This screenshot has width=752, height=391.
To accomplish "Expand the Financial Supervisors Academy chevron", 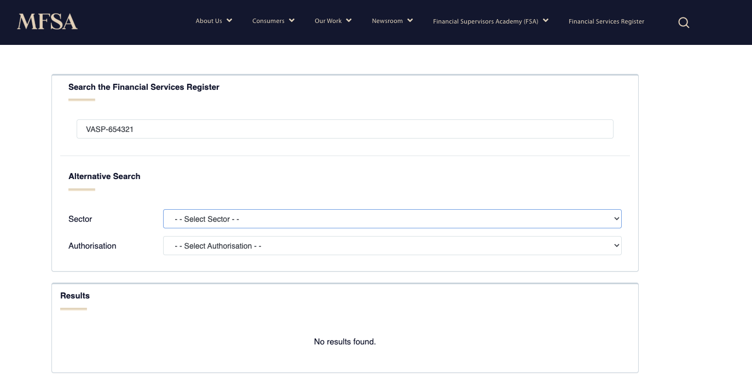I will tap(546, 21).
